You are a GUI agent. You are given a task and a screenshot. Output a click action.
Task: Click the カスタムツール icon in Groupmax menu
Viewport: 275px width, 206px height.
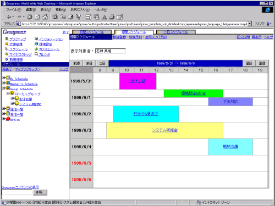(36, 49)
